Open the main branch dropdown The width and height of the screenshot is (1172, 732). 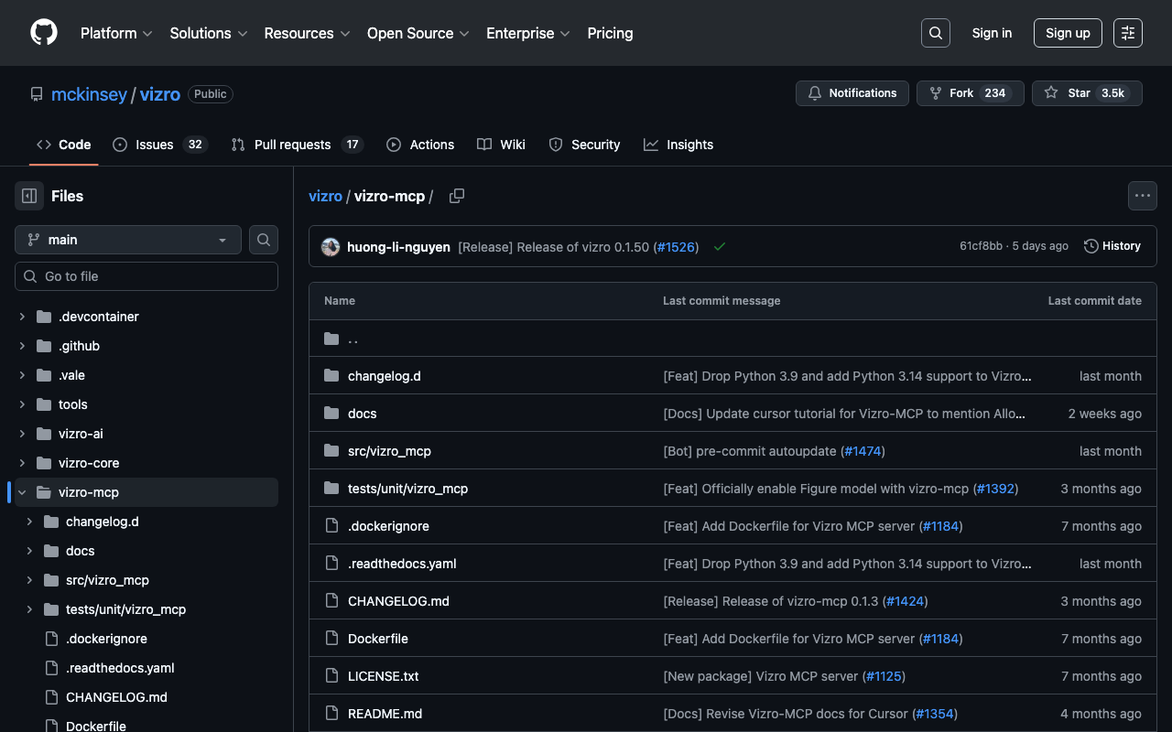[x=128, y=240]
